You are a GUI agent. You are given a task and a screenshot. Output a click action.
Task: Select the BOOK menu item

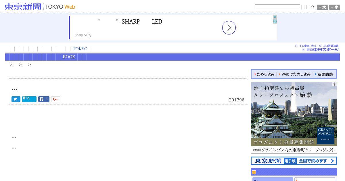point(69,57)
